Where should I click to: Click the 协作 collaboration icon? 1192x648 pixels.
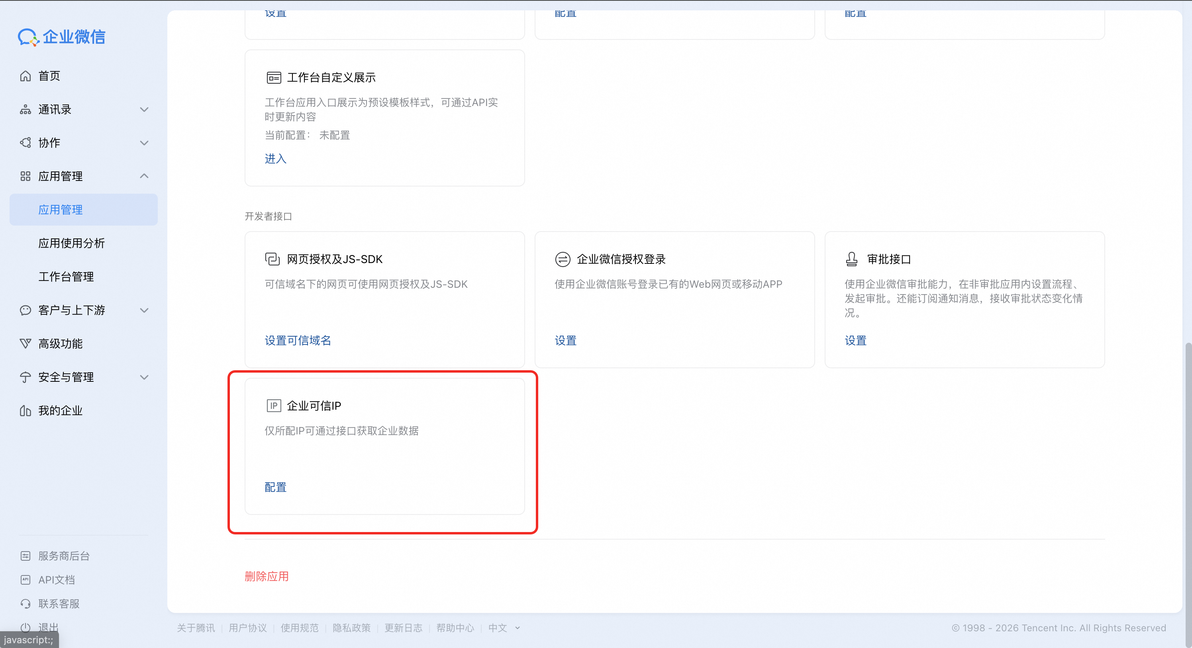[x=25, y=143]
